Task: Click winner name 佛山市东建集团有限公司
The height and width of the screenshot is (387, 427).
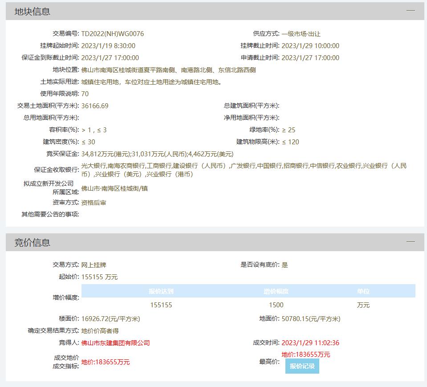Action: 115,343
